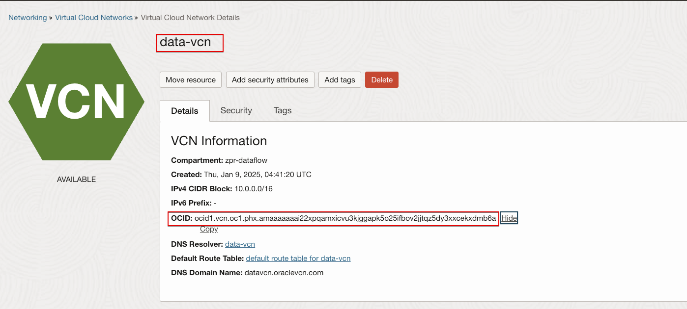Click Add security attributes button
This screenshot has height=309, width=687.
pyautogui.click(x=270, y=80)
